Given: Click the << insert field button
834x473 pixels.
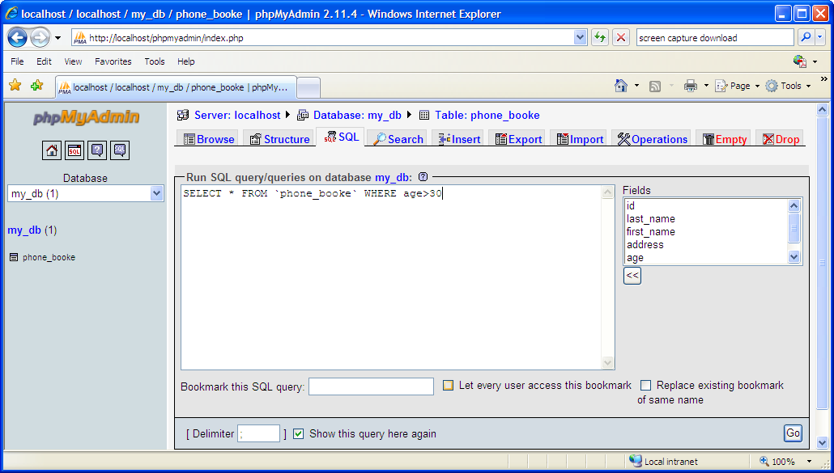Looking at the screenshot, I should (x=632, y=276).
